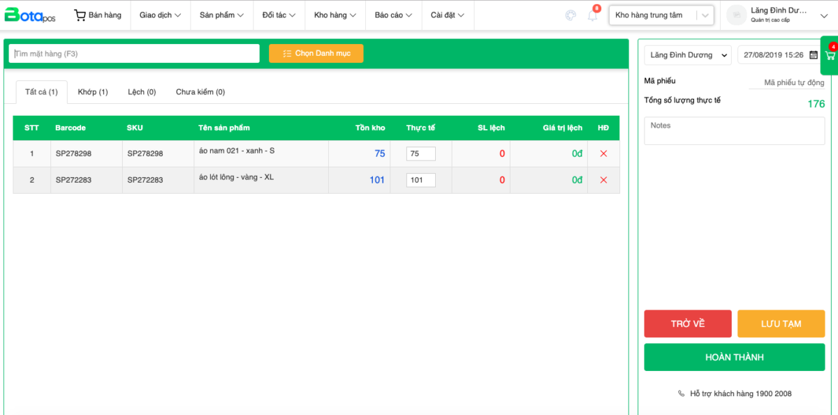This screenshot has width=838, height=415.
Task: Open the Giao dịch menu
Action: click(160, 15)
